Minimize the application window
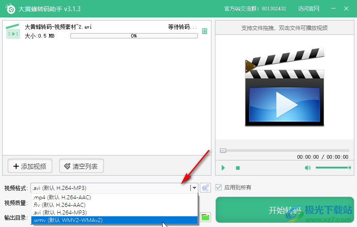The height and width of the screenshot is (227, 357). tap(333, 8)
